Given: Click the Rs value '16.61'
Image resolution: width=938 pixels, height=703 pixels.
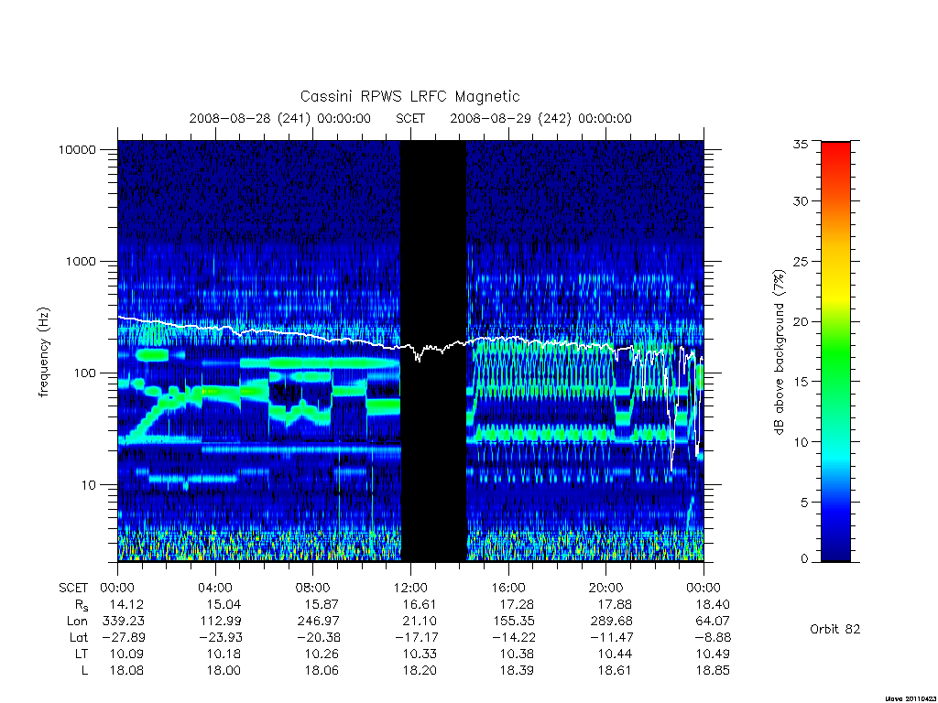Looking at the screenshot, I should (420, 604).
